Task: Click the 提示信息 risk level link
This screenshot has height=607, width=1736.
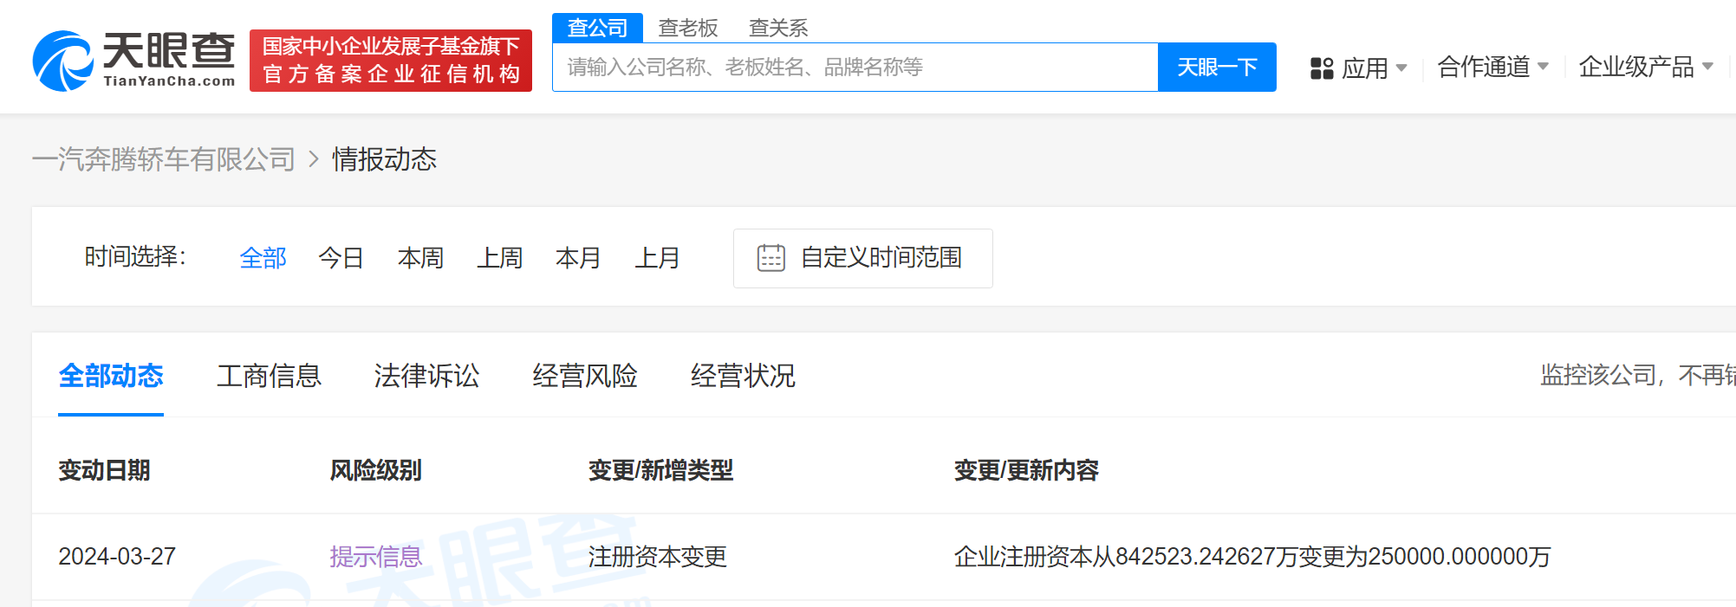Action: [375, 556]
